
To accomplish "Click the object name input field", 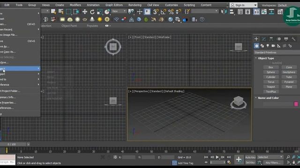I will pos(278,104).
